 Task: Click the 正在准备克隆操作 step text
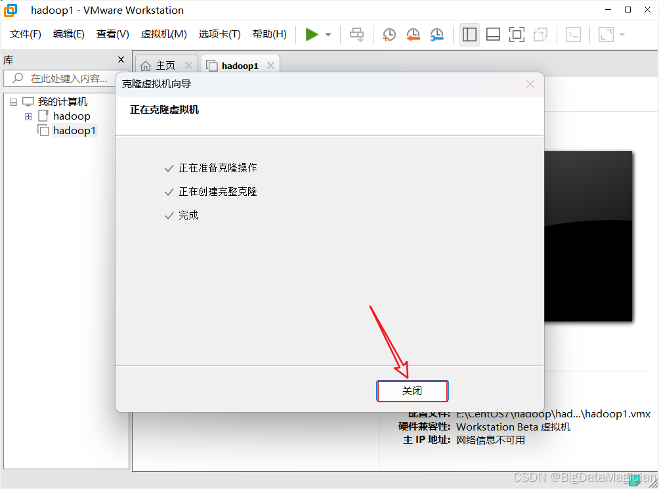tap(218, 168)
